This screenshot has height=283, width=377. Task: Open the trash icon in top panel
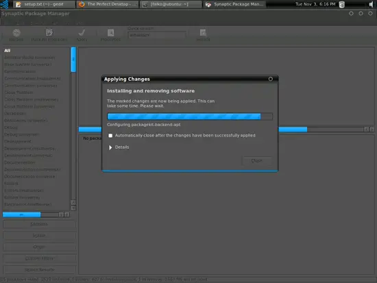tap(341, 4)
